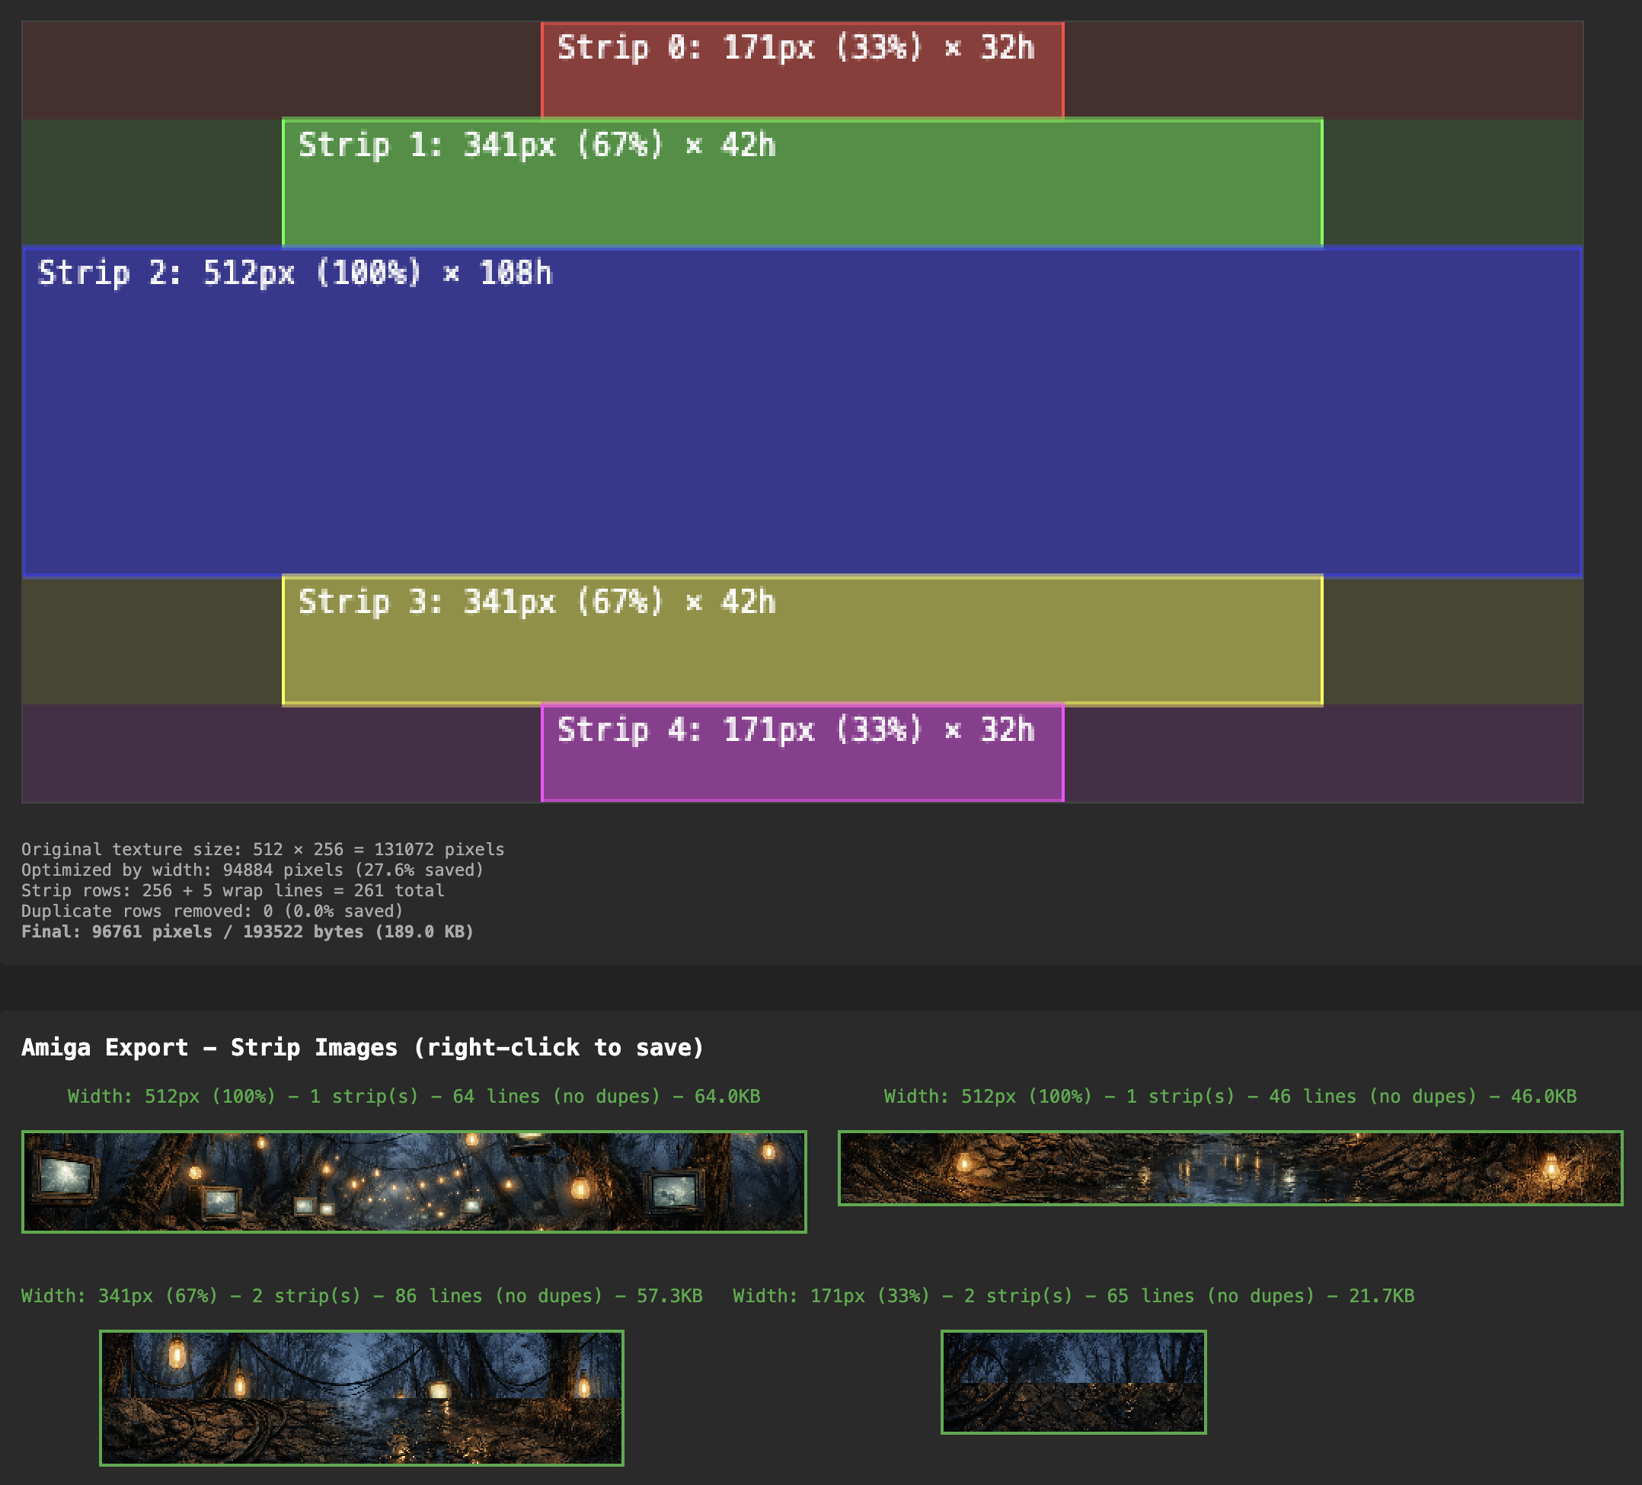The height and width of the screenshot is (1485, 1642).
Task: Click the Amiga Export Strip Images heading
Action: coord(363,1048)
